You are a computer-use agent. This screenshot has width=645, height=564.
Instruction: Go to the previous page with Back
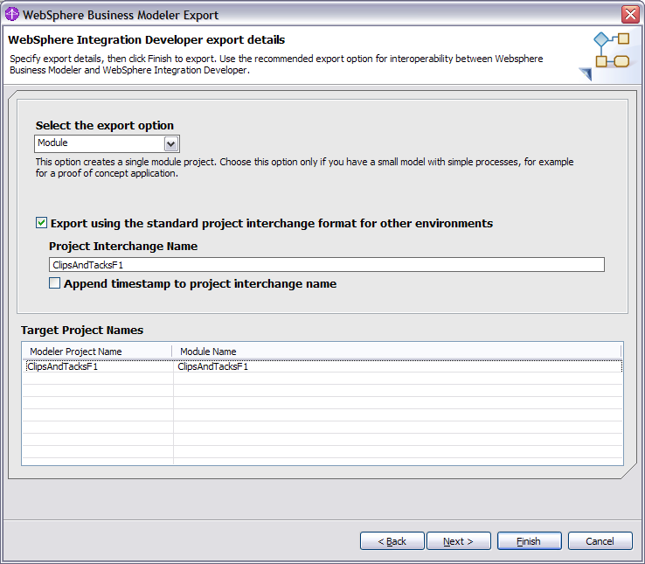[x=392, y=541]
